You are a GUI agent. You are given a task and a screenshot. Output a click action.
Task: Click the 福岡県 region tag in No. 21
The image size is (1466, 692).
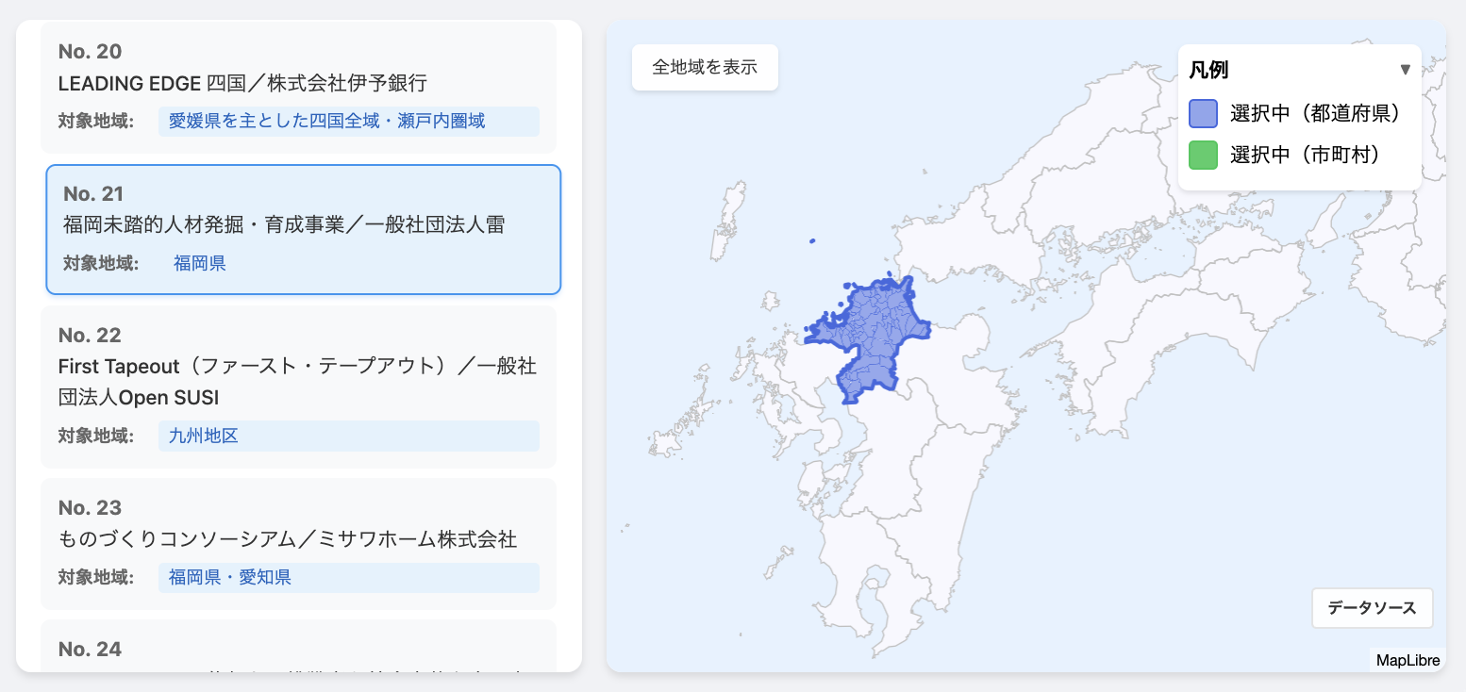tap(200, 263)
